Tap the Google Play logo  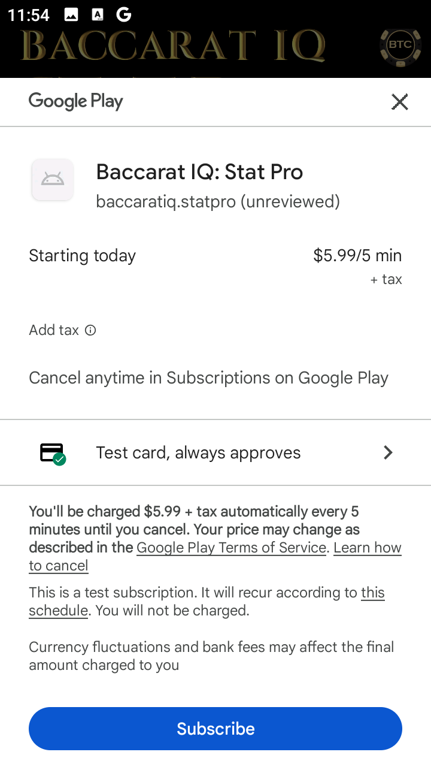coord(76,101)
